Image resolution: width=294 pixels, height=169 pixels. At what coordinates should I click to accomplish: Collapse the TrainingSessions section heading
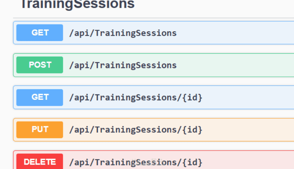pos(77,4)
